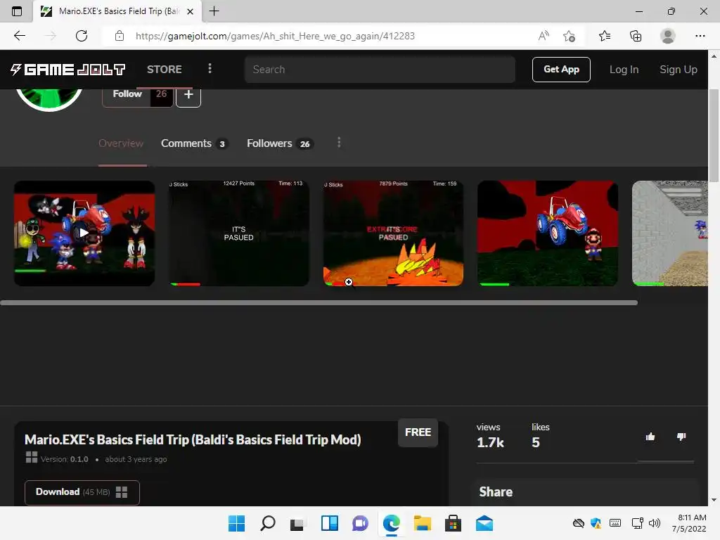Click the game title Mario.EXE's Basics Field Trip
Viewport: 720px width, 540px height.
[193, 440]
